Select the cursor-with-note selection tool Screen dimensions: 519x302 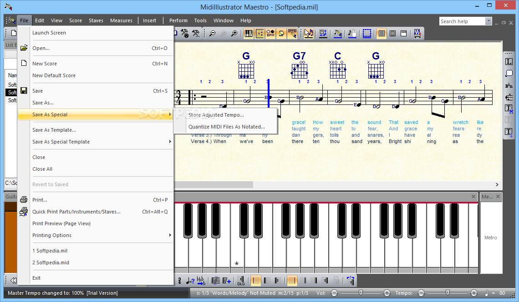(309, 33)
